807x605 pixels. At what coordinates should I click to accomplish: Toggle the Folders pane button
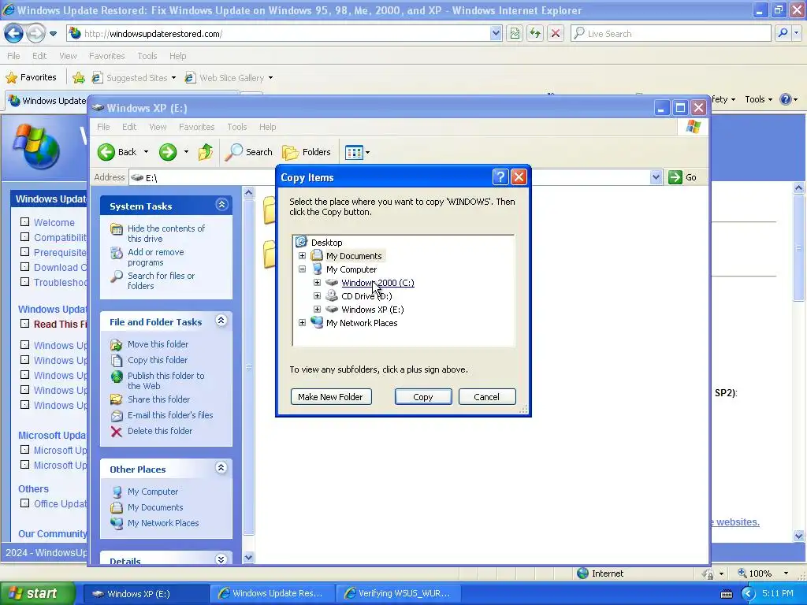pos(307,152)
